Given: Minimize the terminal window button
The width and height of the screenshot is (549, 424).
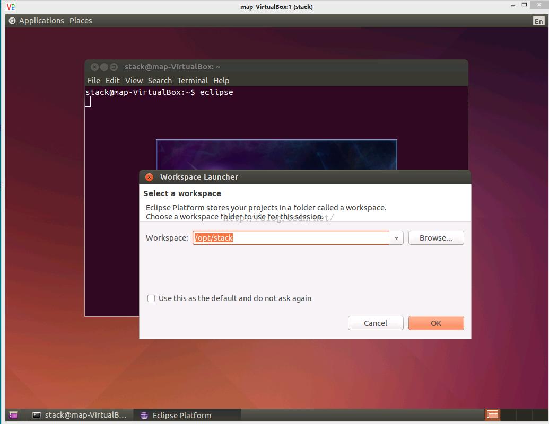Looking at the screenshot, I should click(104, 67).
